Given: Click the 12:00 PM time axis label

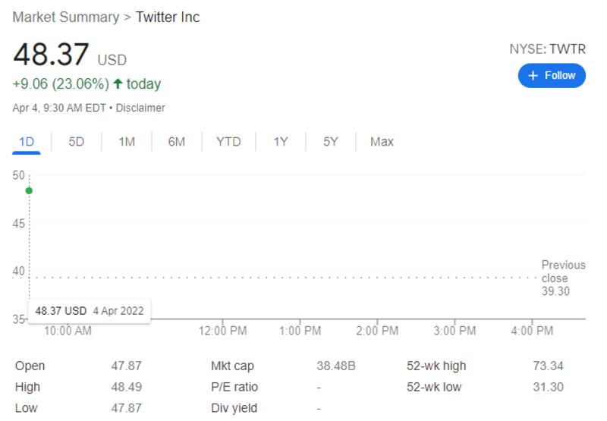Looking at the screenshot, I should tap(222, 331).
